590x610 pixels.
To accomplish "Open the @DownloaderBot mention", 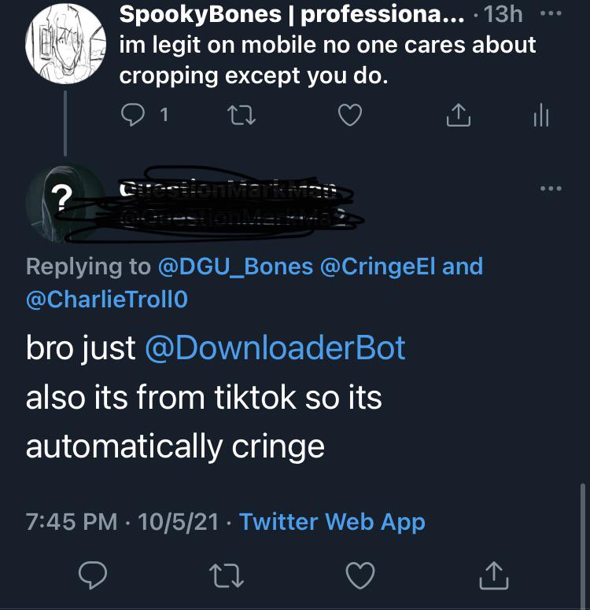I will [275, 347].
